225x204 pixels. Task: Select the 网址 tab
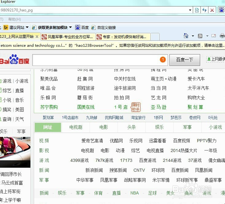(x=48, y=127)
